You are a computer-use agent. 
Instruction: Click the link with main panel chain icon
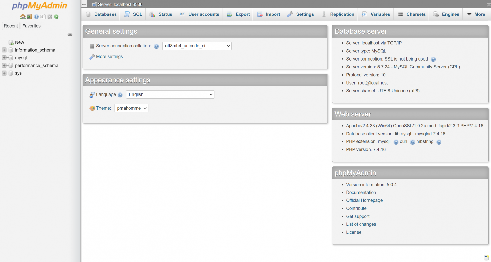[x=70, y=35]
